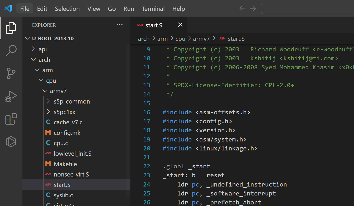Open Explorer's more actions ellipsis
The height and width of the screenshot is (206, 354).
120,25
